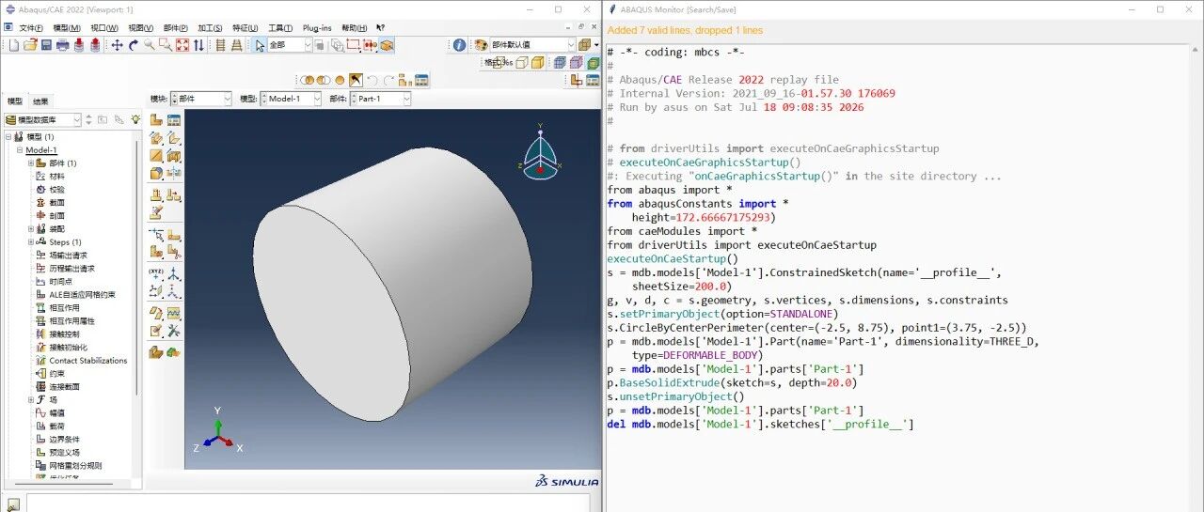Click the Create Part tool icon

coord(156,121)
